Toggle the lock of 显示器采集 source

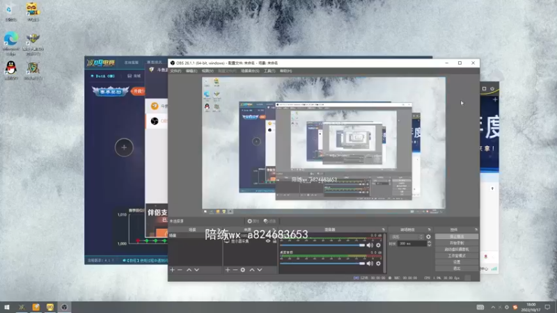pyautogui.click(x=274, y=241)
